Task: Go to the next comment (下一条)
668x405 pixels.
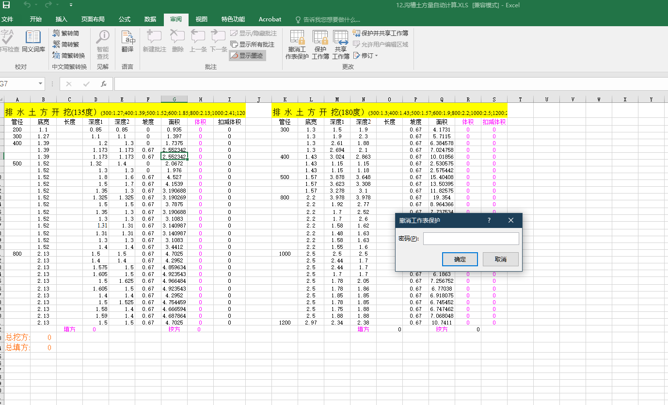Action: pyautogui.click(x=219, y=41)
